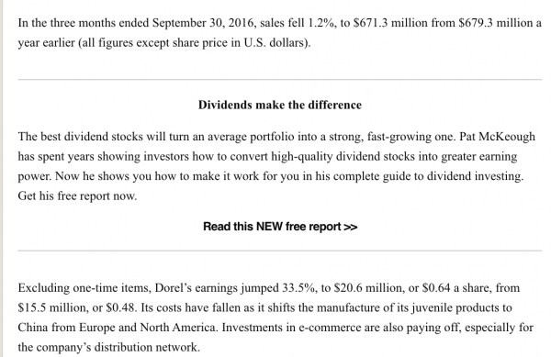Click the name 'Pat McKeough'

tap(497, 136)
